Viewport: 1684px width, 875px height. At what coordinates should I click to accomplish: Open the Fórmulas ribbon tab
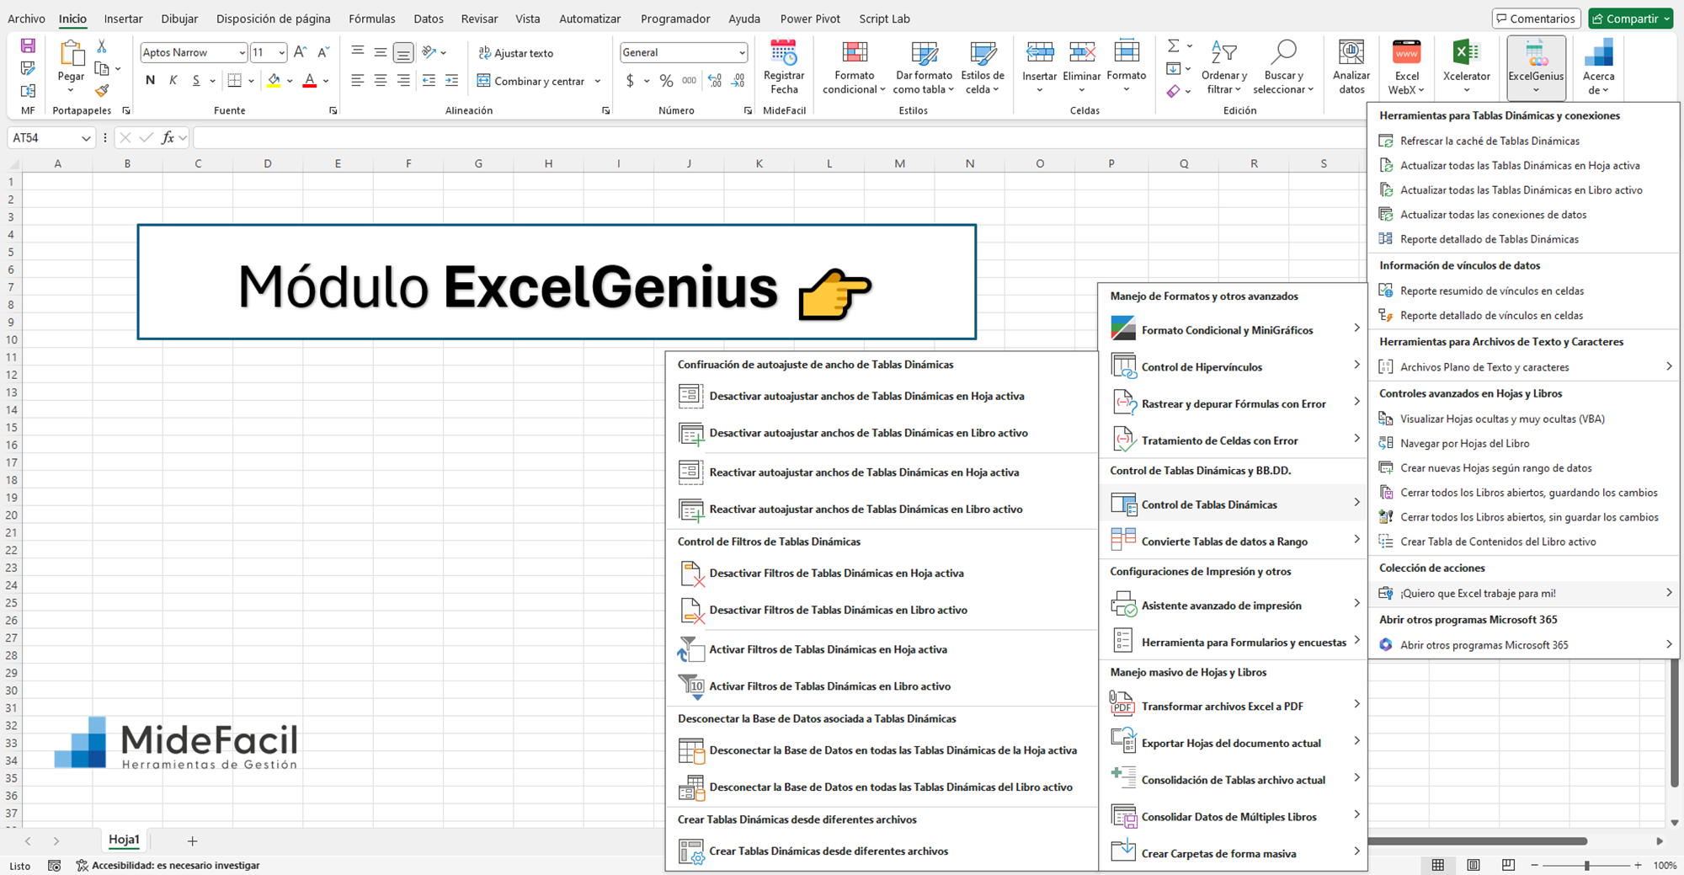point(371,19)
